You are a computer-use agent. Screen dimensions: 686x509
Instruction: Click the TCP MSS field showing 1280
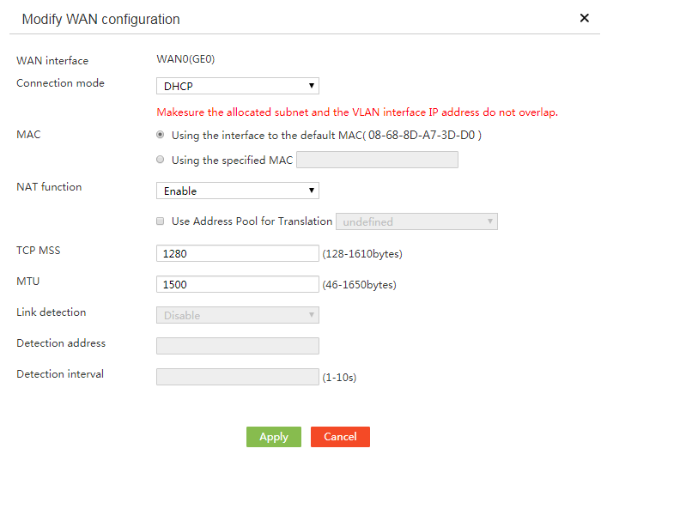[238, 253]
